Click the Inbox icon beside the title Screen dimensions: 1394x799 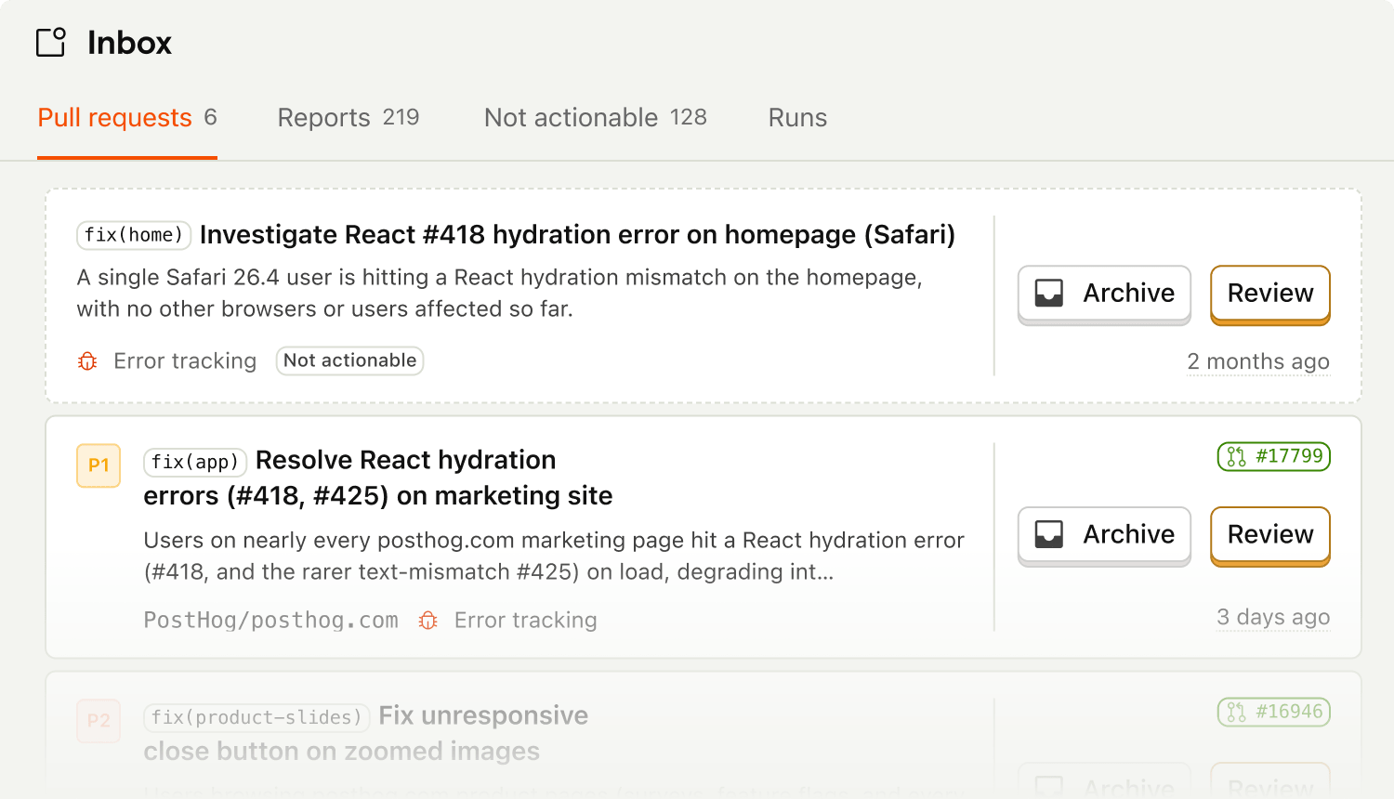pos(51,43)
